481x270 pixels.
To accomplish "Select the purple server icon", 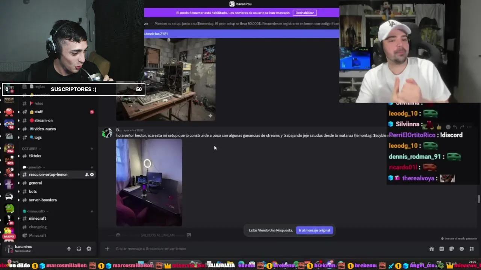I will pyautogui.click(x=9, y=184).
